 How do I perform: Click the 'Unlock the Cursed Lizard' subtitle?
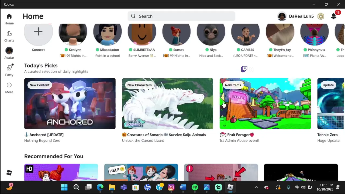143,141
